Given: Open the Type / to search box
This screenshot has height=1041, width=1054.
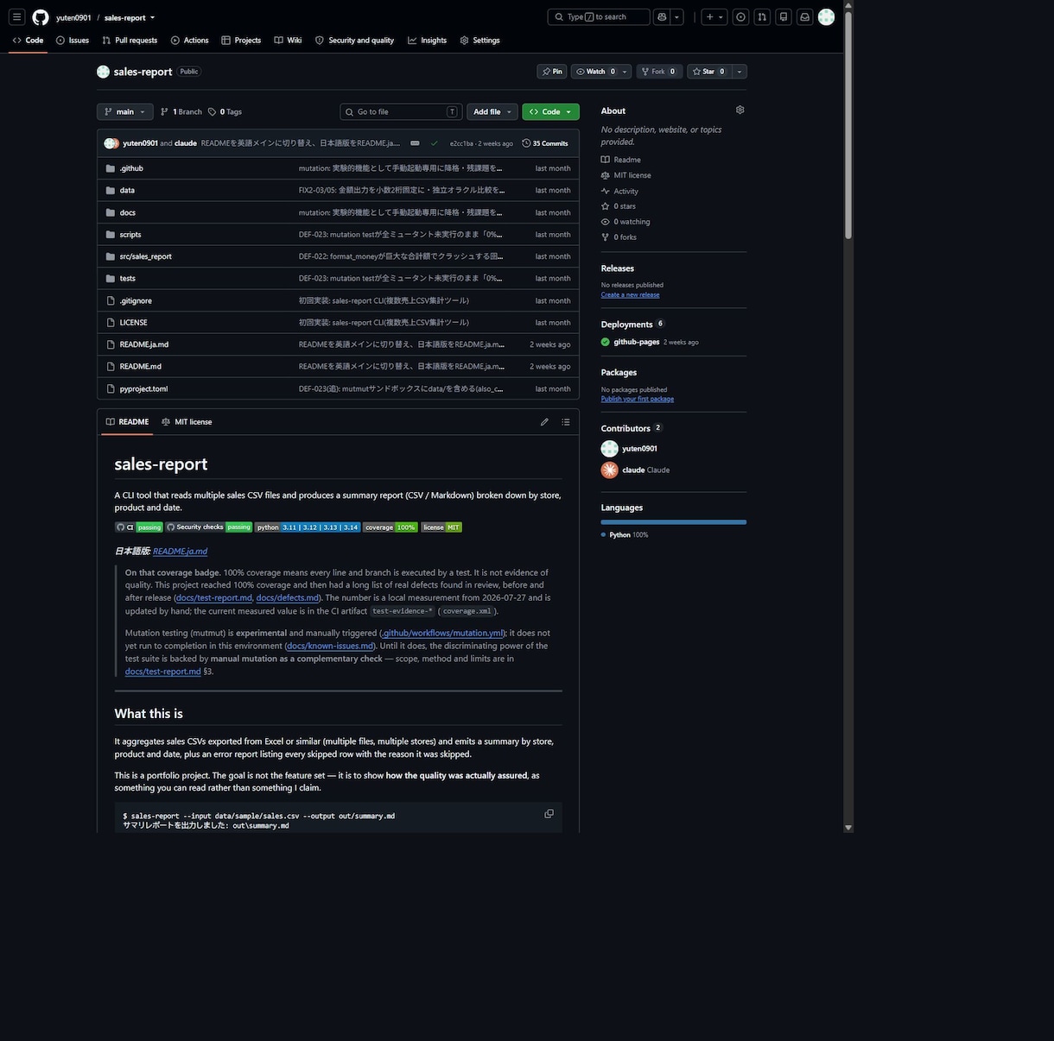Looking at the screenshot, I should click(599, 17).
